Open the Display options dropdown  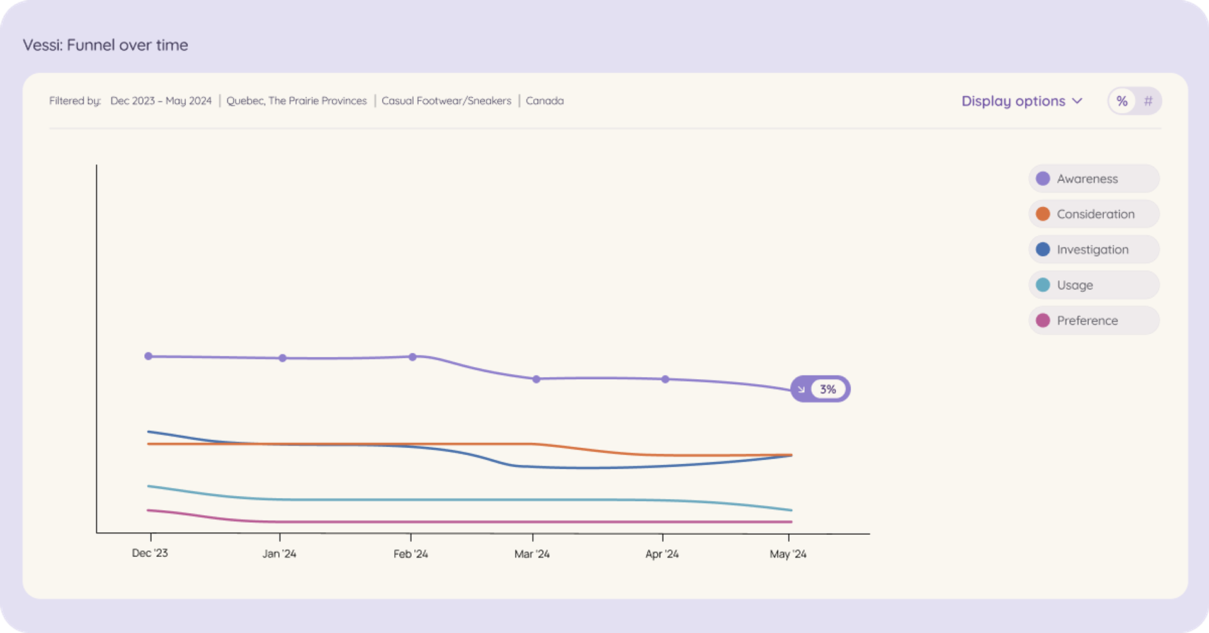(x=1021, y=101)
